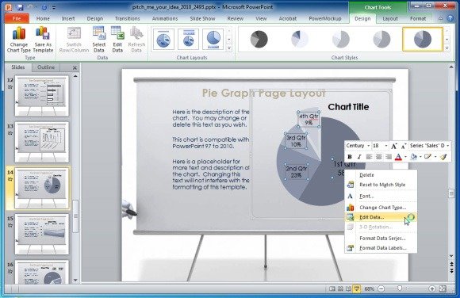Choose first chart layout thumbnail
The width and height of the screenshot is (460, 298).
click(163, 39)
